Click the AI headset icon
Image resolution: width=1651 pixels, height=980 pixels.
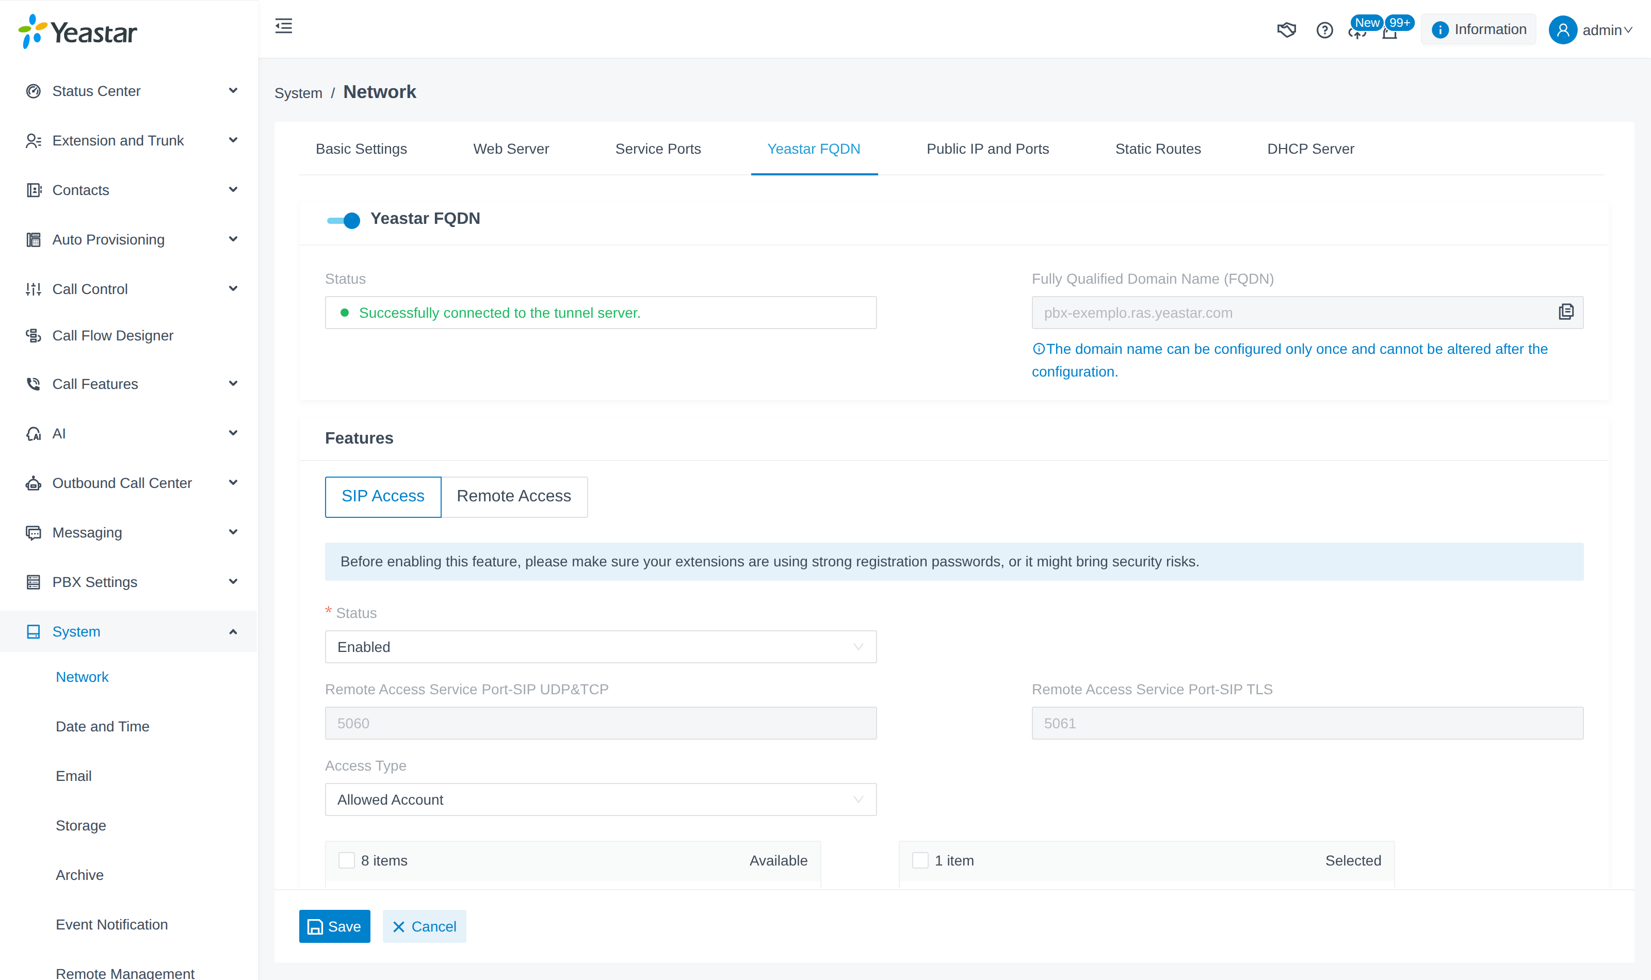click(33, 433)
